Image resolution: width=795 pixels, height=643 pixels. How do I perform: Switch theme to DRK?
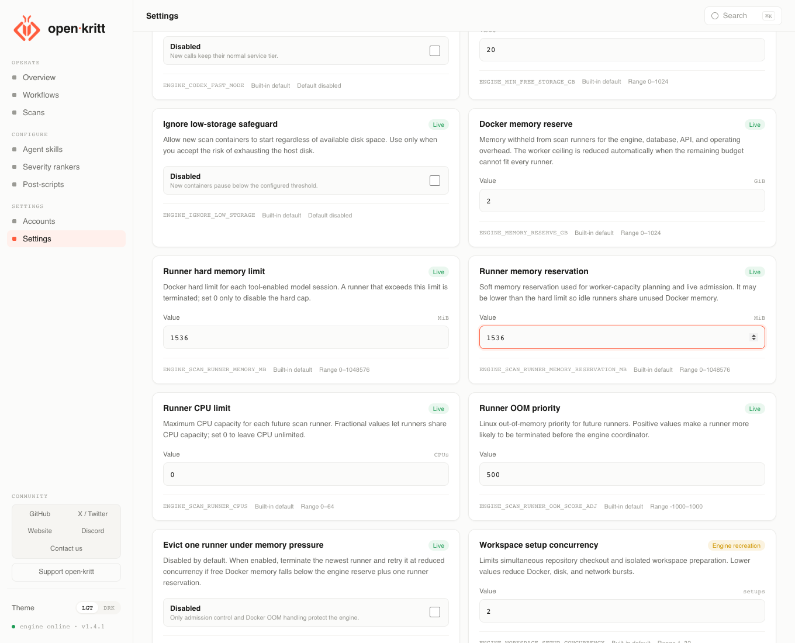[x=109, y=608]
